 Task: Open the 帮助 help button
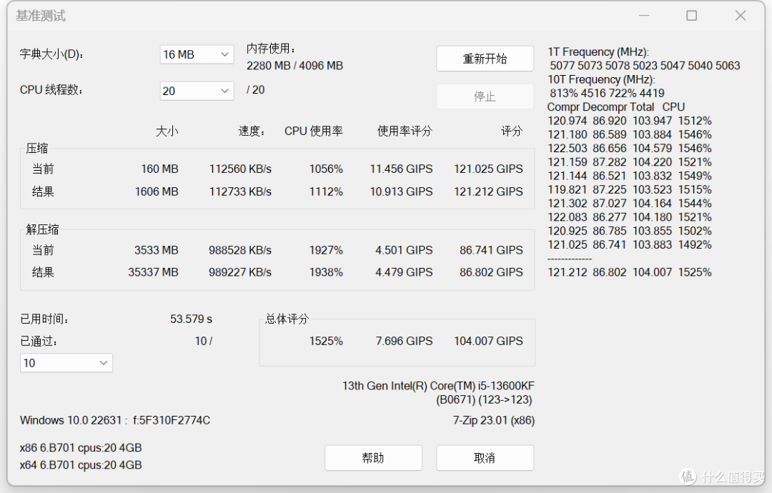(373, 457)
